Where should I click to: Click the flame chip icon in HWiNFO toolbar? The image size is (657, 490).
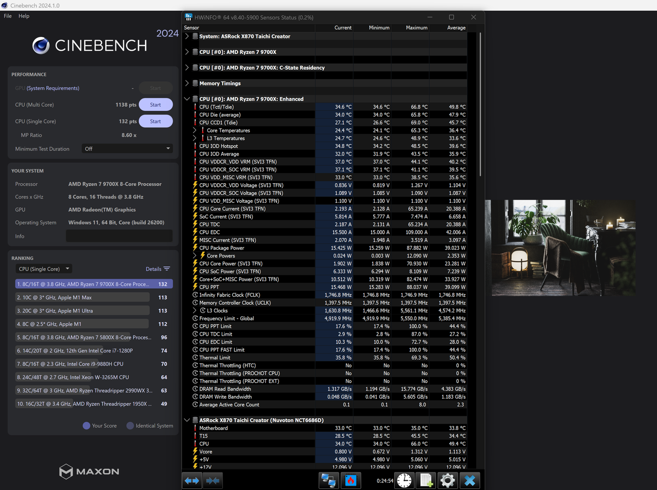click(x=351, y=481)
